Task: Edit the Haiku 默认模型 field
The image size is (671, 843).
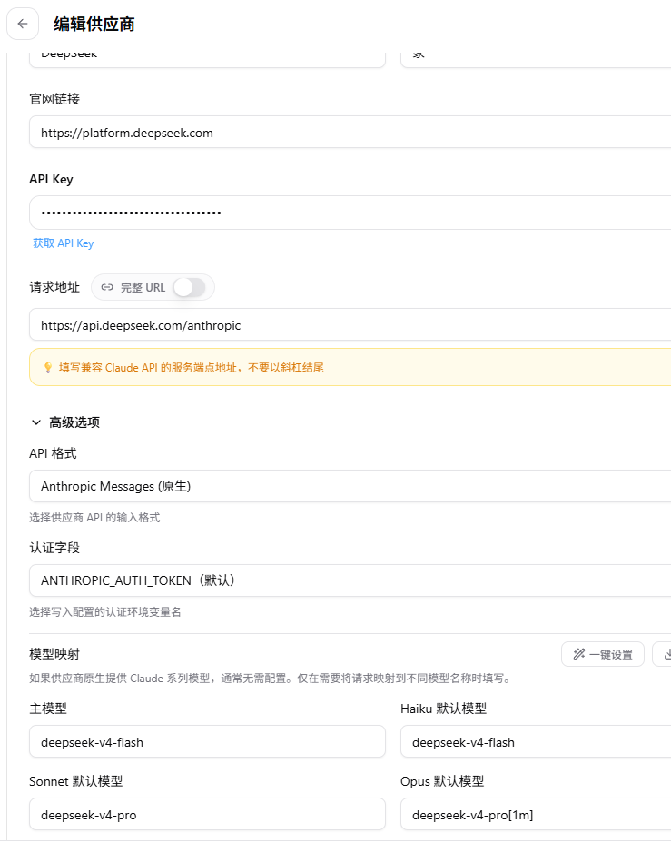Action: point(536,741)
